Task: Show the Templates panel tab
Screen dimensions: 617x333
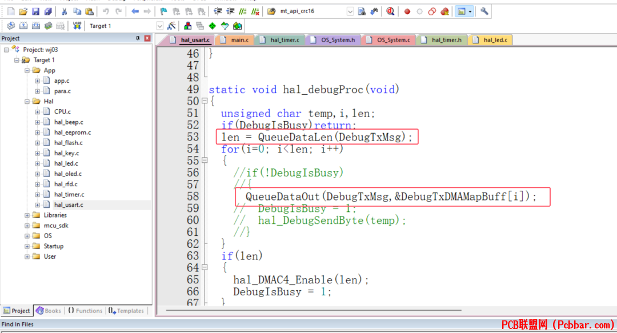Action: click(x=126, y=311)
